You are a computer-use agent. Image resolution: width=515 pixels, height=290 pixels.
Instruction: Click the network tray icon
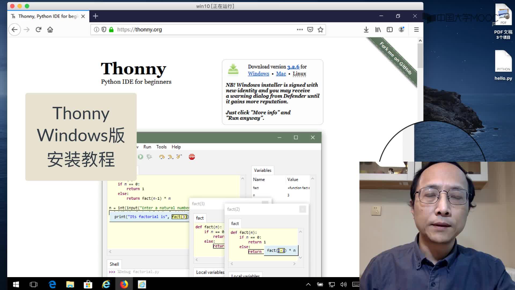point(332,284)
